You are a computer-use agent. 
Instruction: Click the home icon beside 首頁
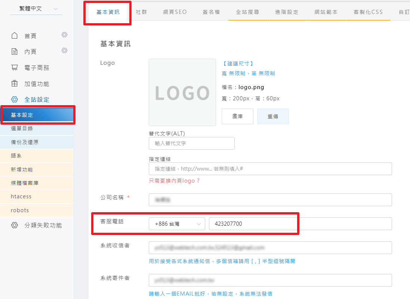coord(15,36)
